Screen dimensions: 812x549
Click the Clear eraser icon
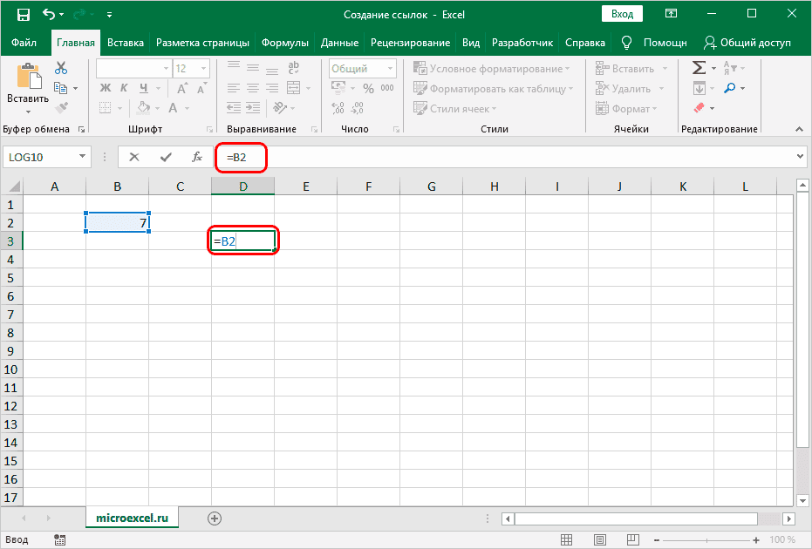click(699, 108)
